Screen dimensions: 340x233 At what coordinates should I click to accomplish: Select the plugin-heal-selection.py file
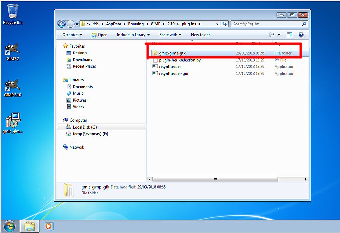coord(179,60)
